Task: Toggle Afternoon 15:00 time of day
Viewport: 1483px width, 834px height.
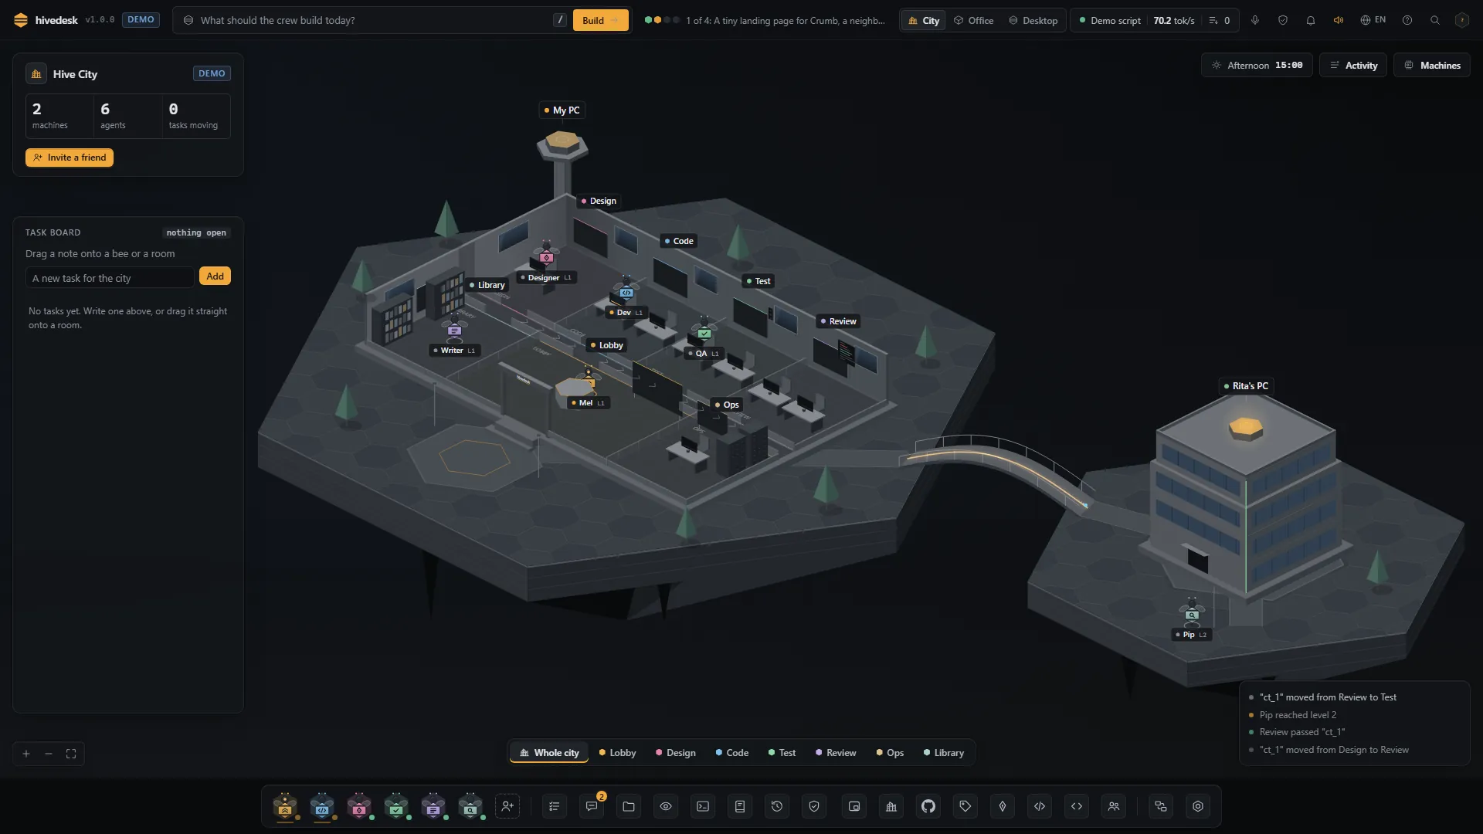Action: [x=1257, y=66]
